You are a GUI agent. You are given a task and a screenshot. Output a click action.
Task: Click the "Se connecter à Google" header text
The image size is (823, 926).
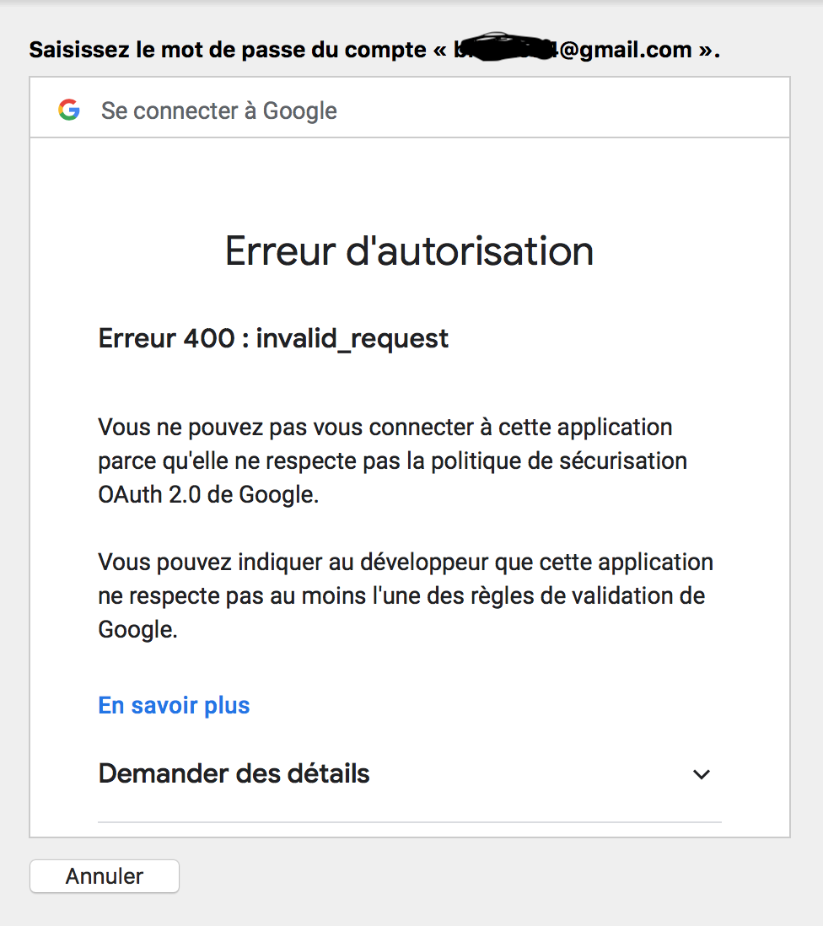click(219, 110)
